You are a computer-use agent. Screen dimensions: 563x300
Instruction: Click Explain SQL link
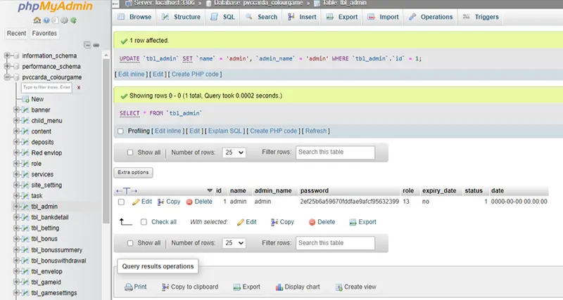[x=225, y=131]
